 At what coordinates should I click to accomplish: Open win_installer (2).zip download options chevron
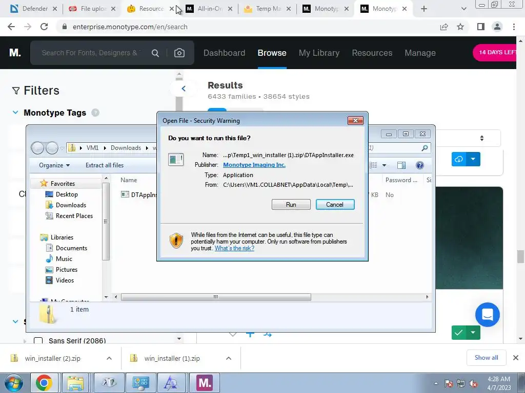[109, 358]
